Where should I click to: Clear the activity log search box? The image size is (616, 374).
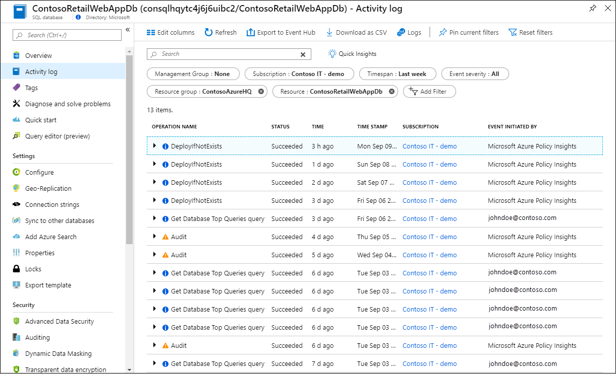tap(303, 54)
